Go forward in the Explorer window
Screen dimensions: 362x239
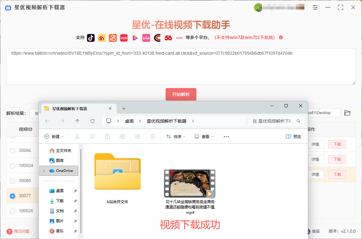point(62,121)
